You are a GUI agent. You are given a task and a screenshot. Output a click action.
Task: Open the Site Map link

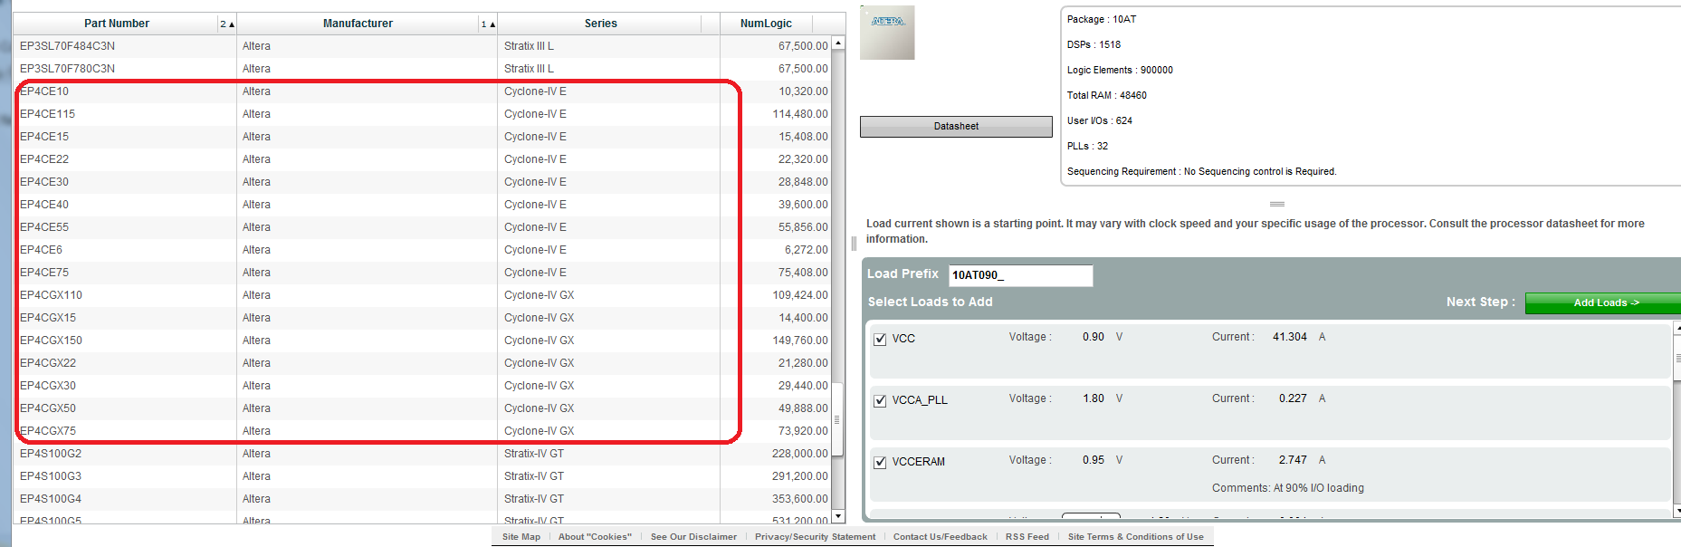coord(521,537)
